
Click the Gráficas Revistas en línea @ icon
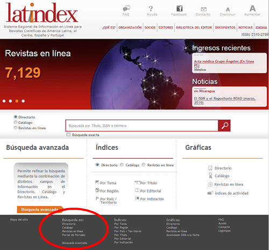pyautogui.click(x=210, y=185)
